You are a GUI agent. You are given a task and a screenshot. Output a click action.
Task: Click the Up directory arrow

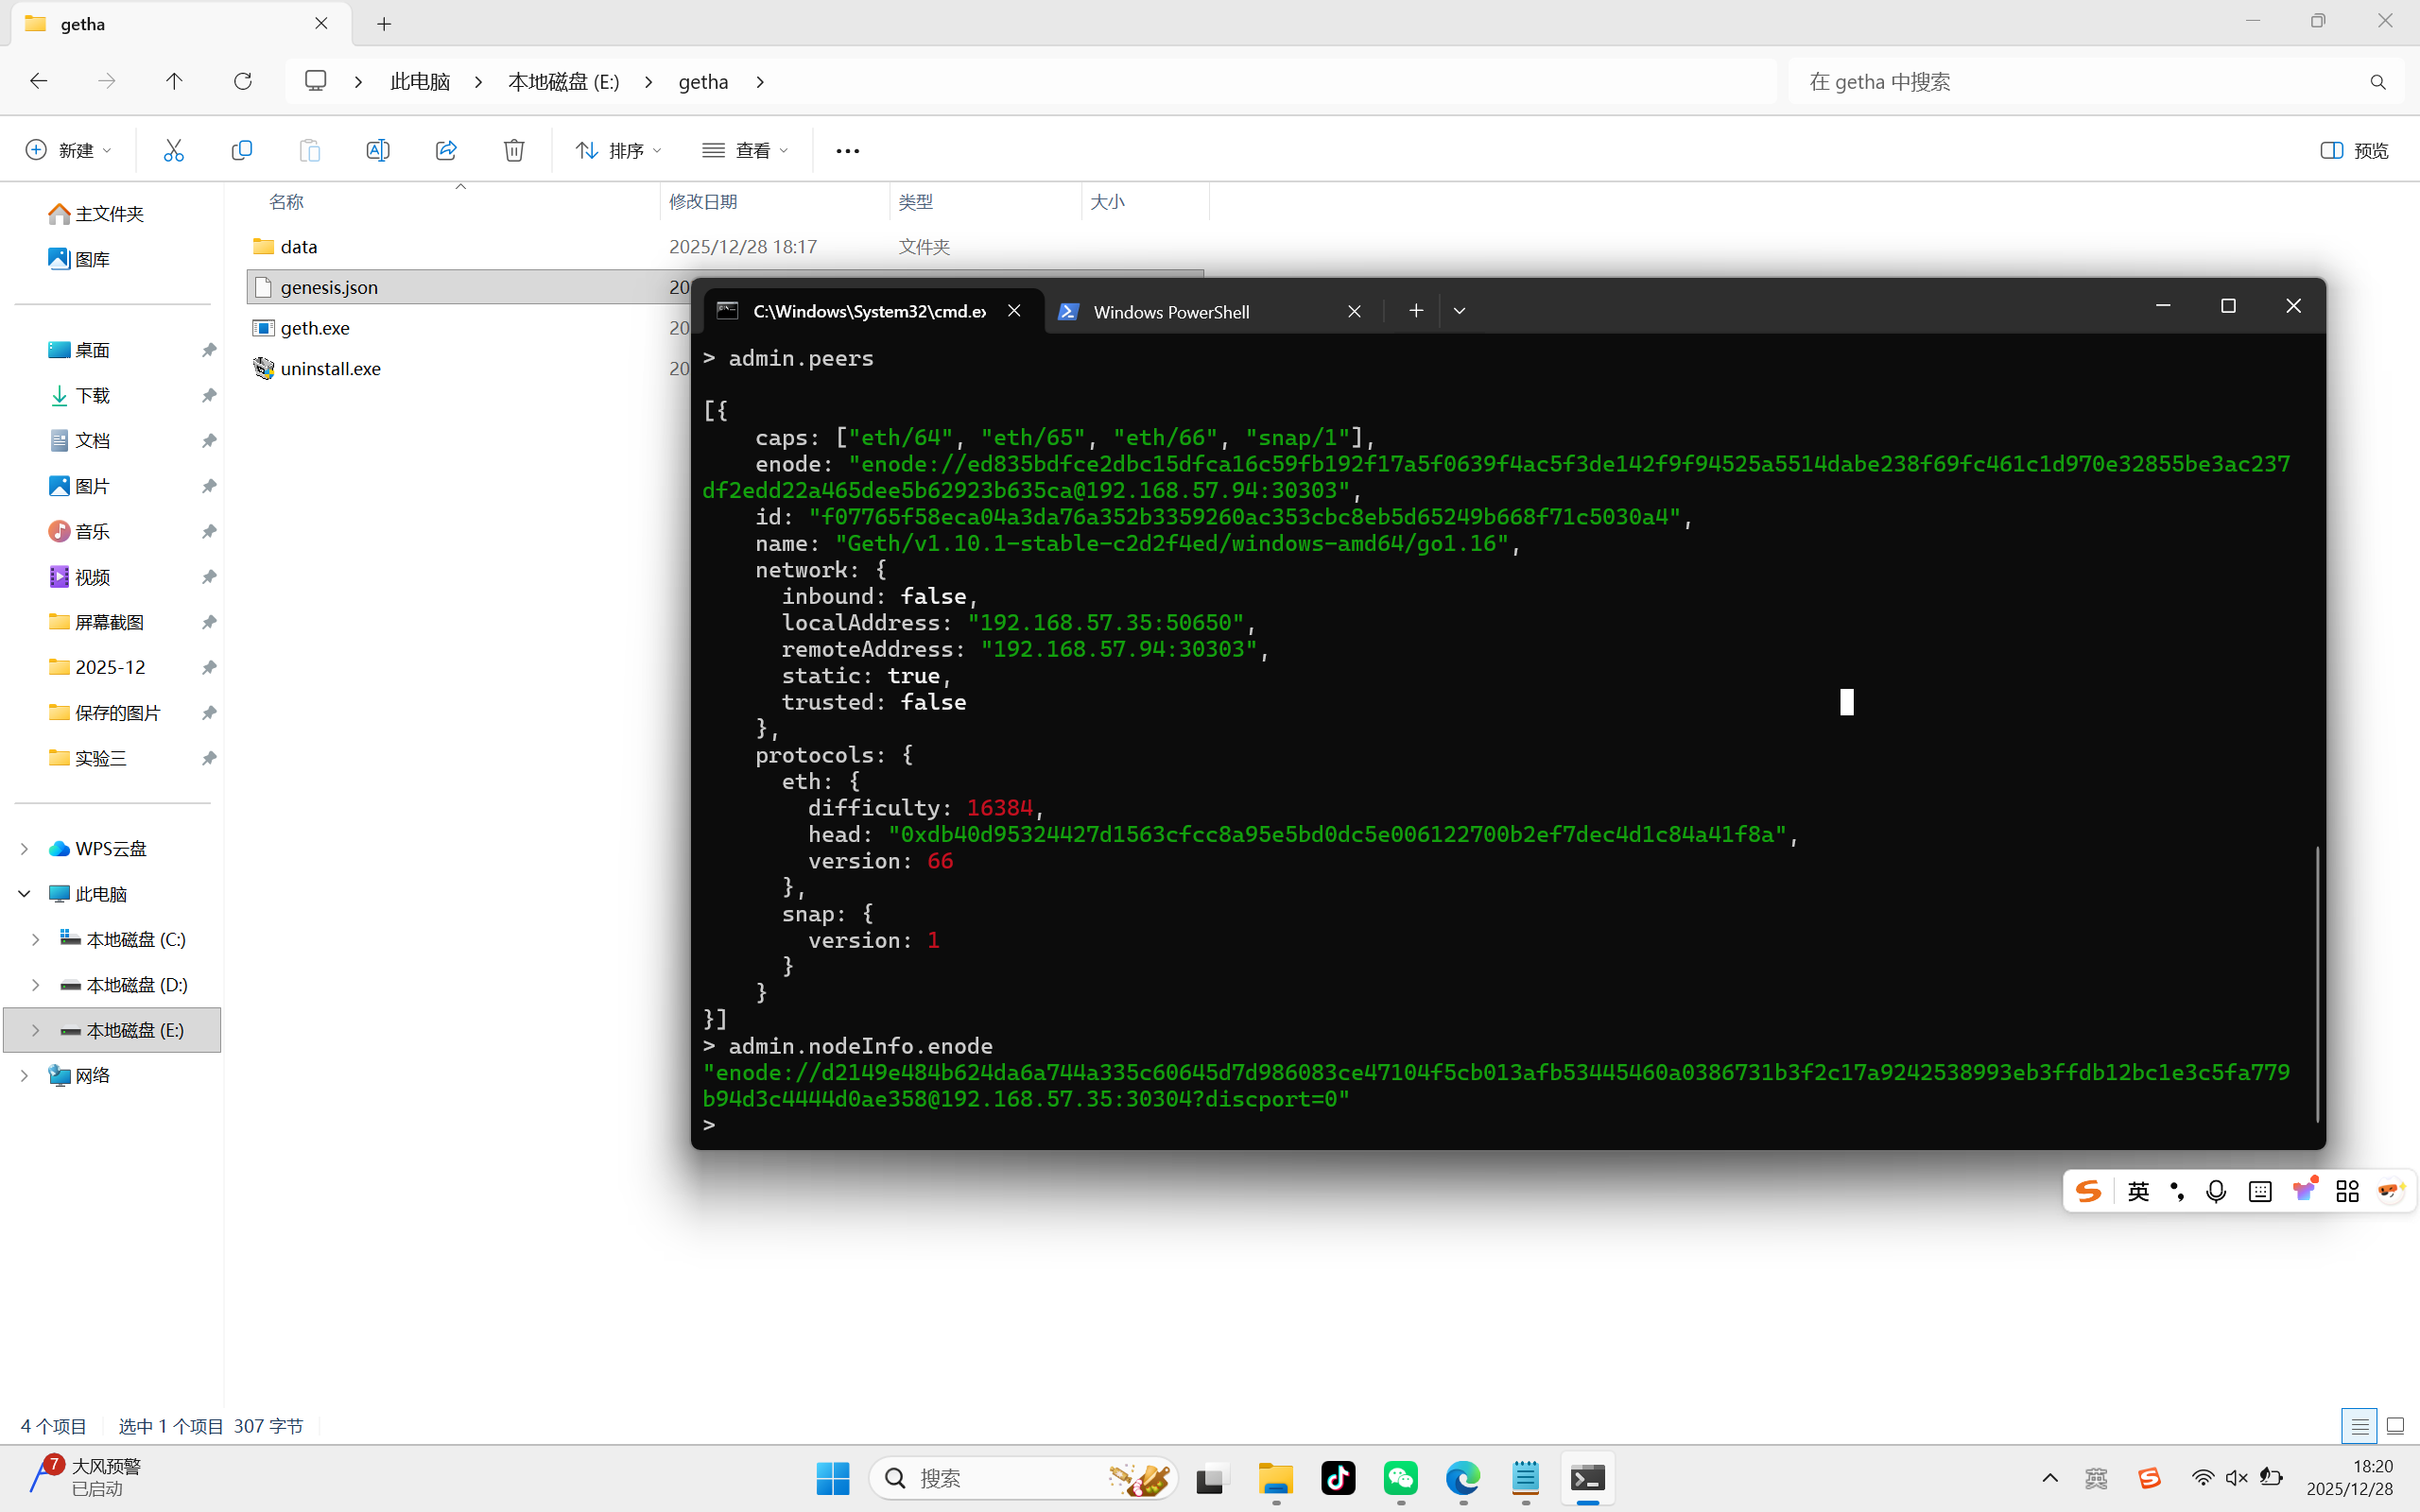point(174,81)
